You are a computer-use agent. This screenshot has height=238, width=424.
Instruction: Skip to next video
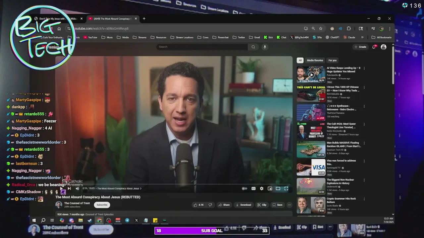[69, 188]
